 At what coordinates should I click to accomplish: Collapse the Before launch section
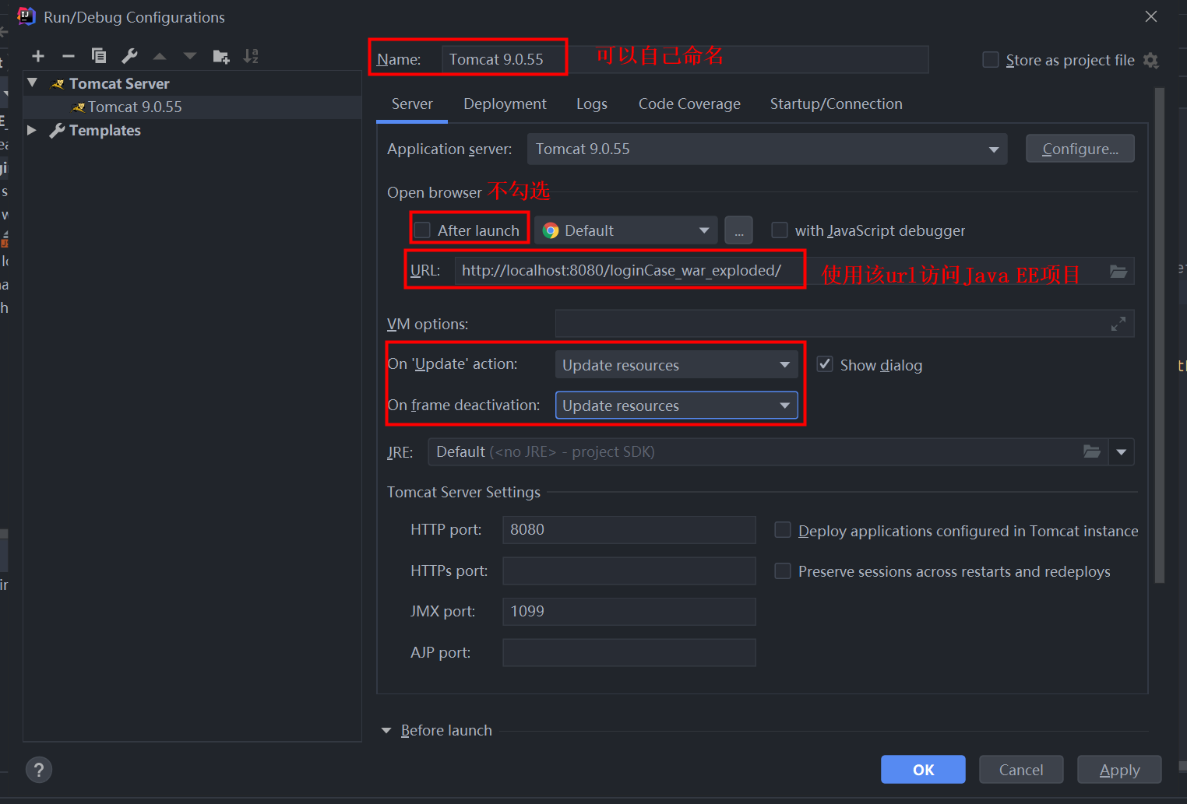tap(386, 730)
